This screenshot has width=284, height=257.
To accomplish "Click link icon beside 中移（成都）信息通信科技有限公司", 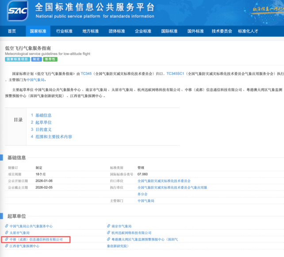I will coord(7,239).
